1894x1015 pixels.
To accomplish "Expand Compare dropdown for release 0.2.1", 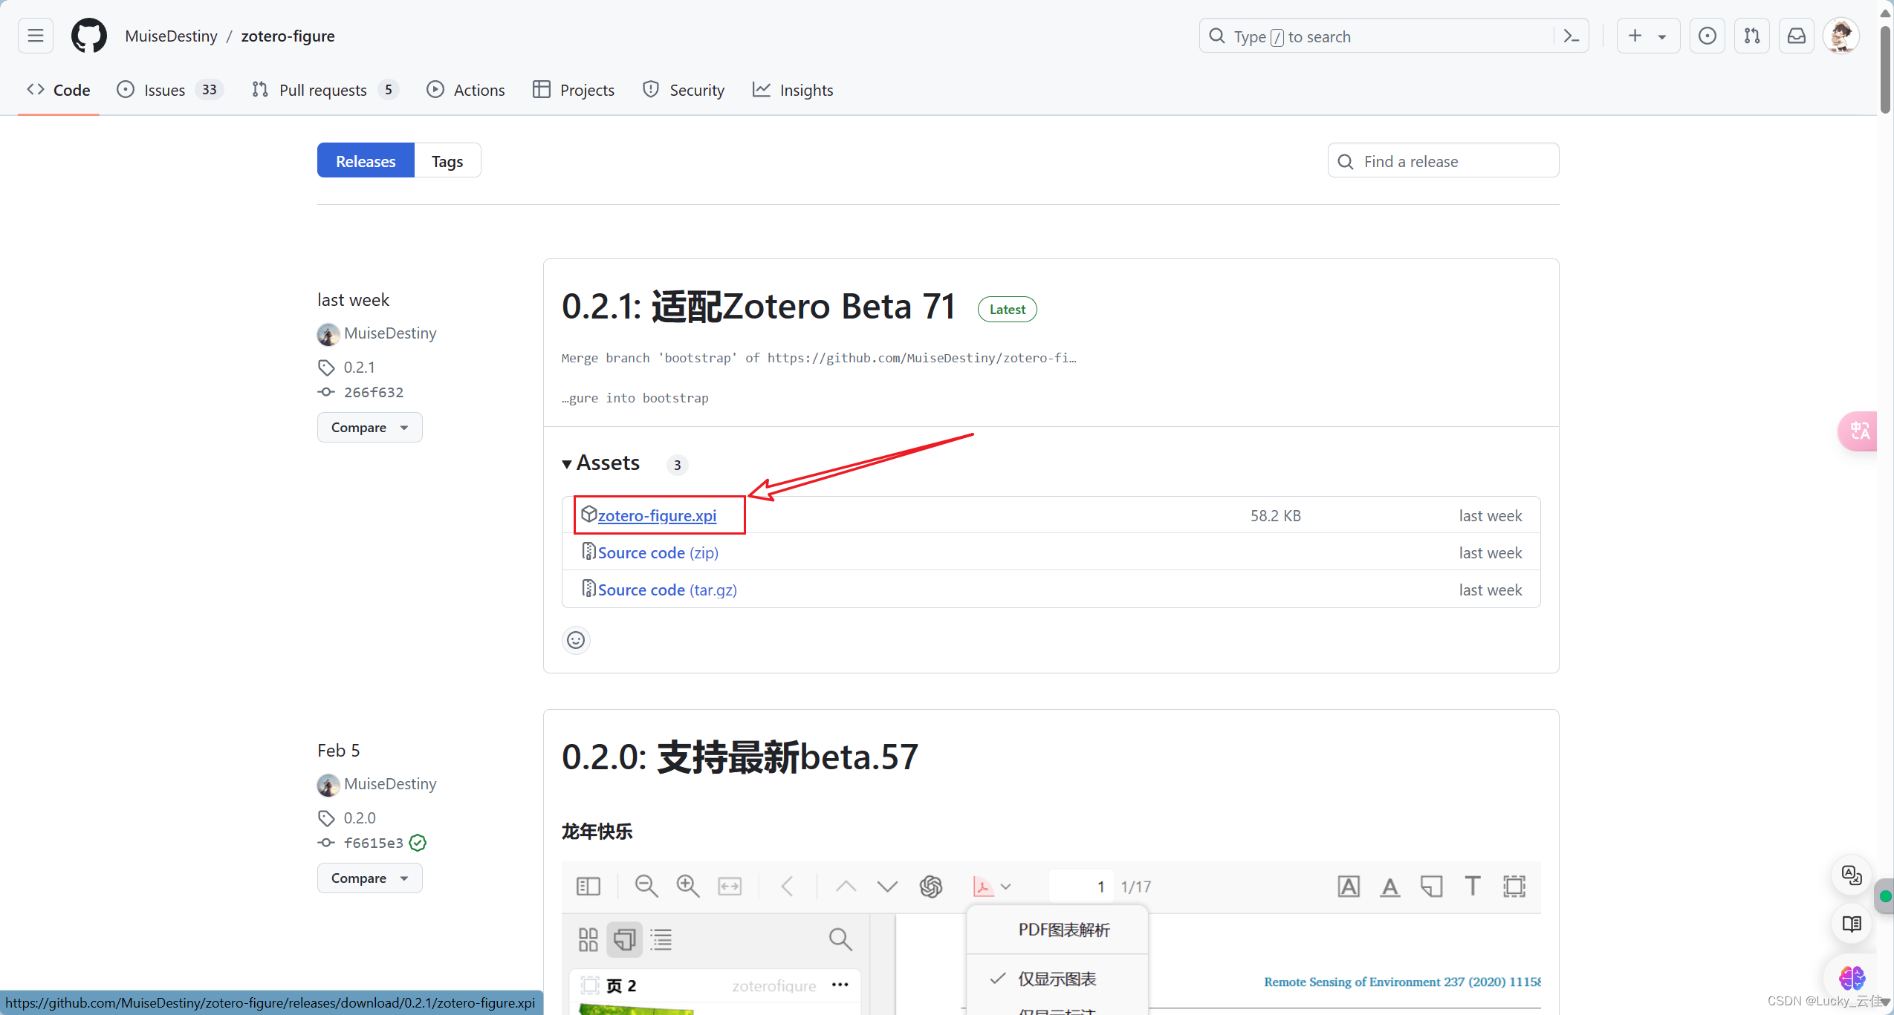I will tap(369, 427).
